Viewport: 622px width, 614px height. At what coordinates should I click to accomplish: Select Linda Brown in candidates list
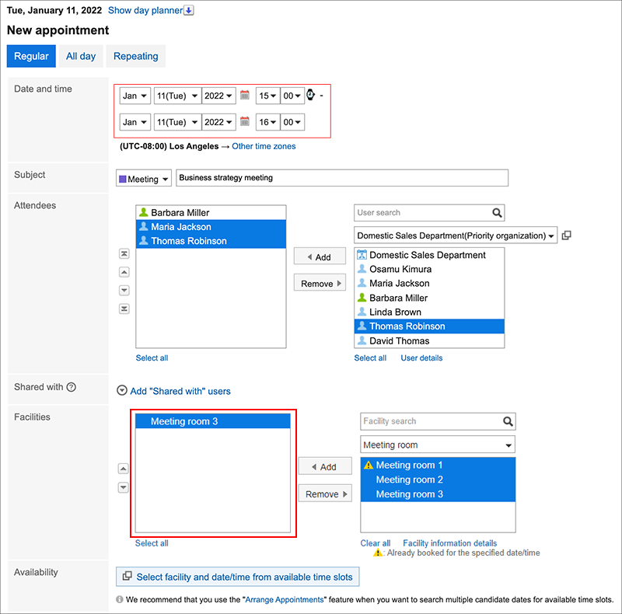click(429, 312)
